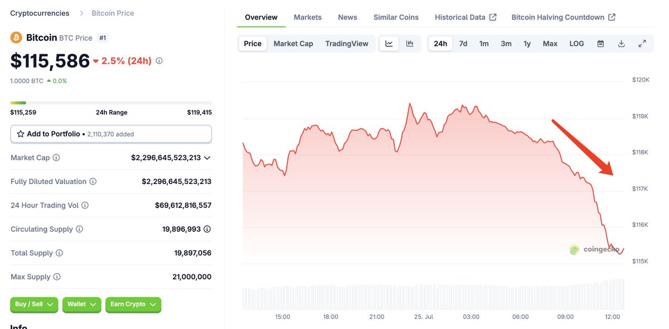Open the Similar Coins tab
This screenshot has height=329, width=669.
click(x=396, y=17)
